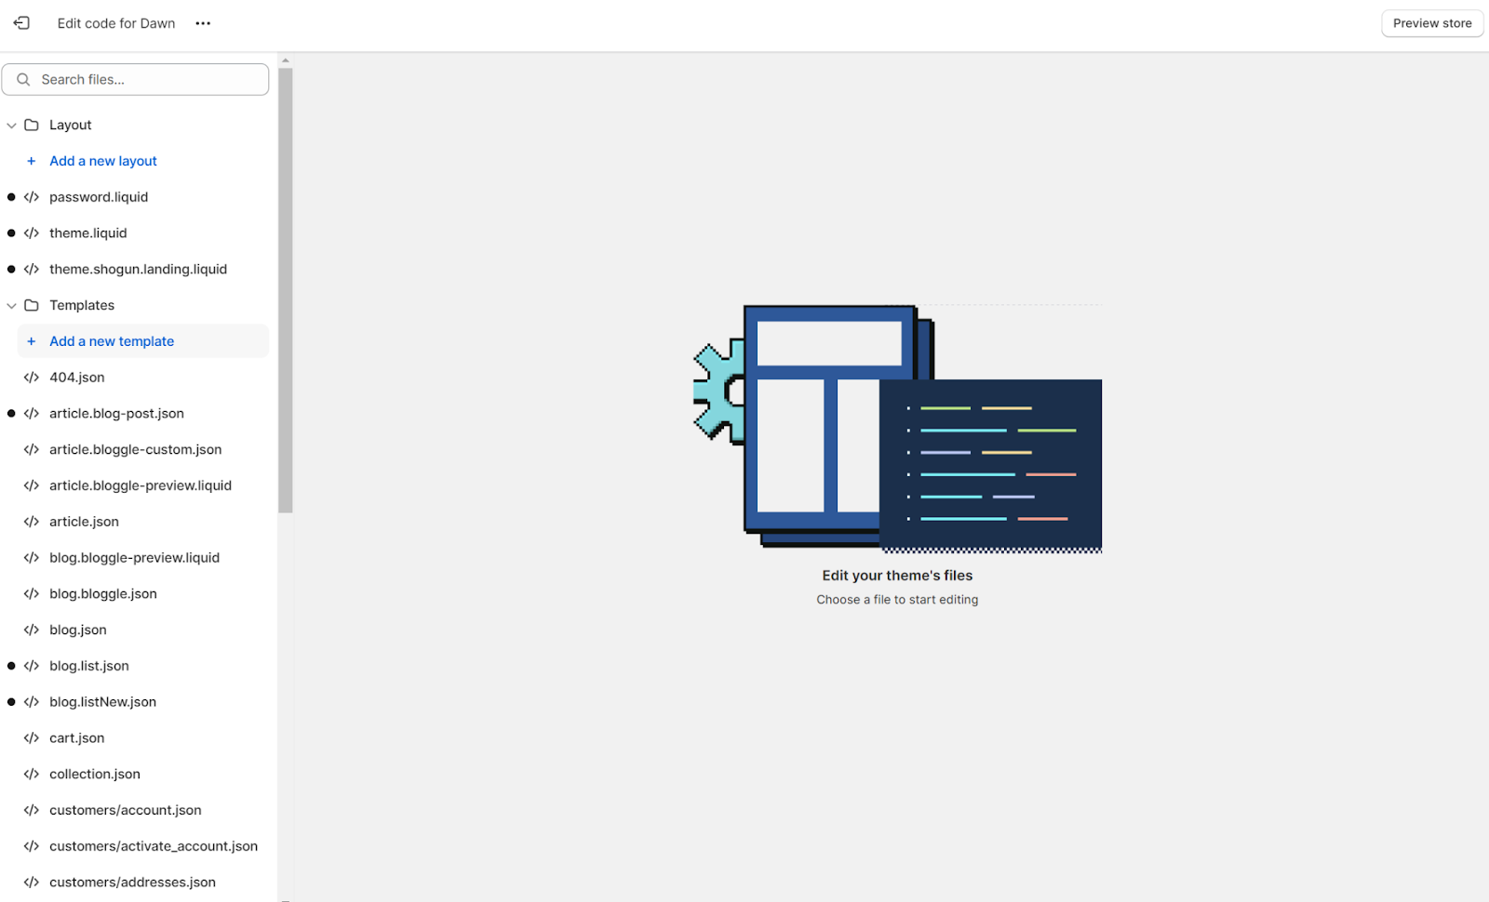
Task: Open blog.bloggle.json template
Action: pos(103,594)
